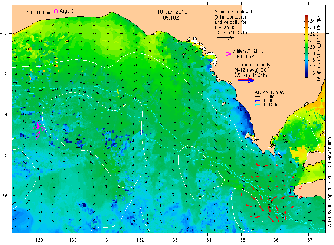Click the magenta drifter arrowhead legend symbol
Viewport: 334px width, 245px height.
[x=228, y=54]
